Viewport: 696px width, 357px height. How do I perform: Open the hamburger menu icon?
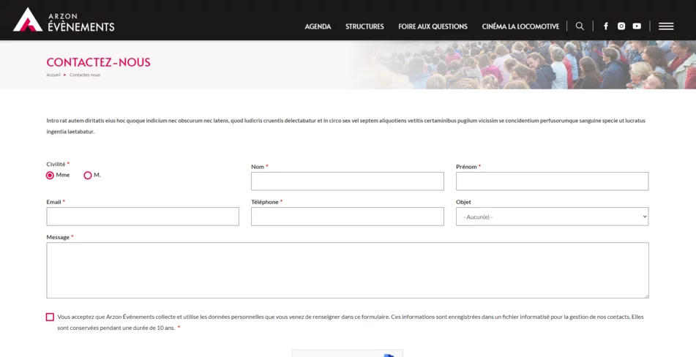(x=666, y=26)
